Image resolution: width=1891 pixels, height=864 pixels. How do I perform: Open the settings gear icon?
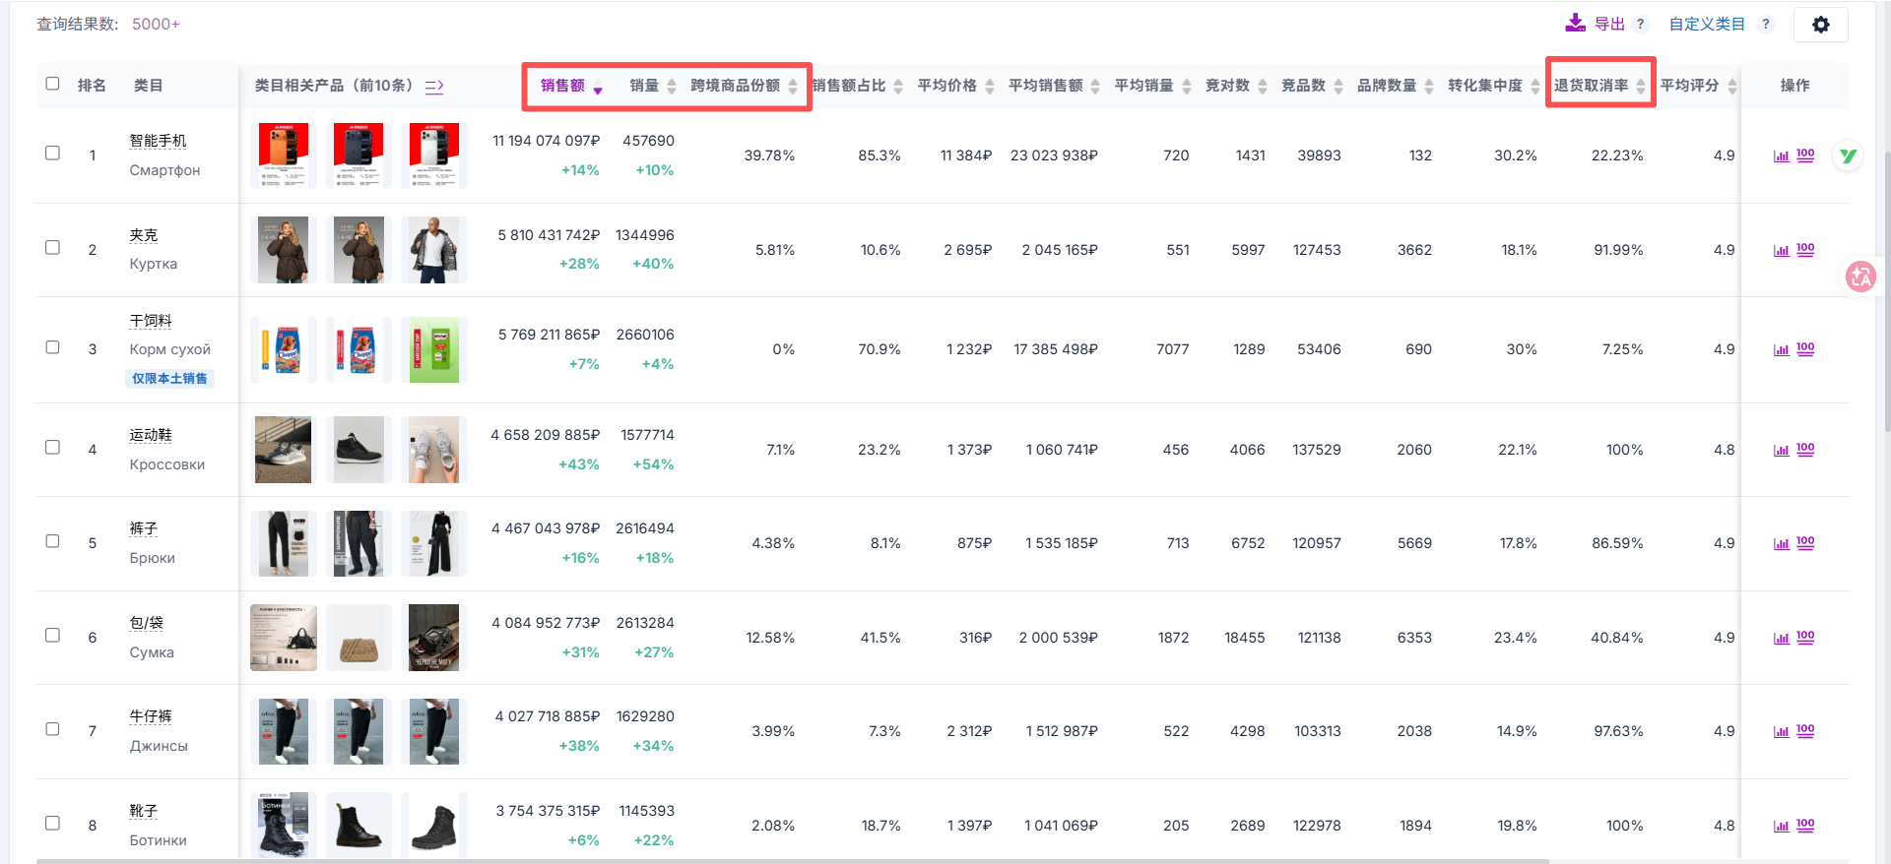[x=1820, y=25]
